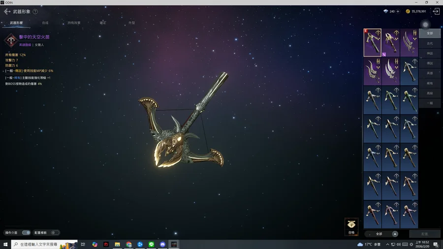Open LINE from the Windows taskbar
The height and width of the screenshot is (249, 443).
click(151, 244)
